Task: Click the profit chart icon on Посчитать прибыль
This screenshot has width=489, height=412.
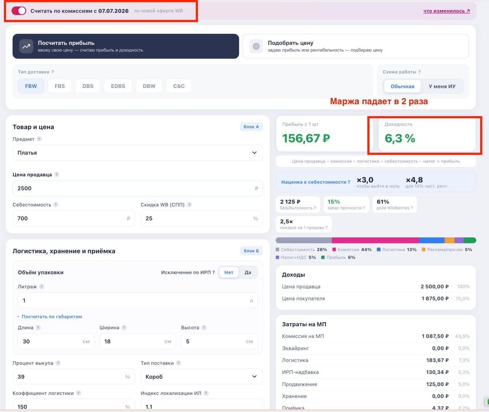Action: coord(26,46)
